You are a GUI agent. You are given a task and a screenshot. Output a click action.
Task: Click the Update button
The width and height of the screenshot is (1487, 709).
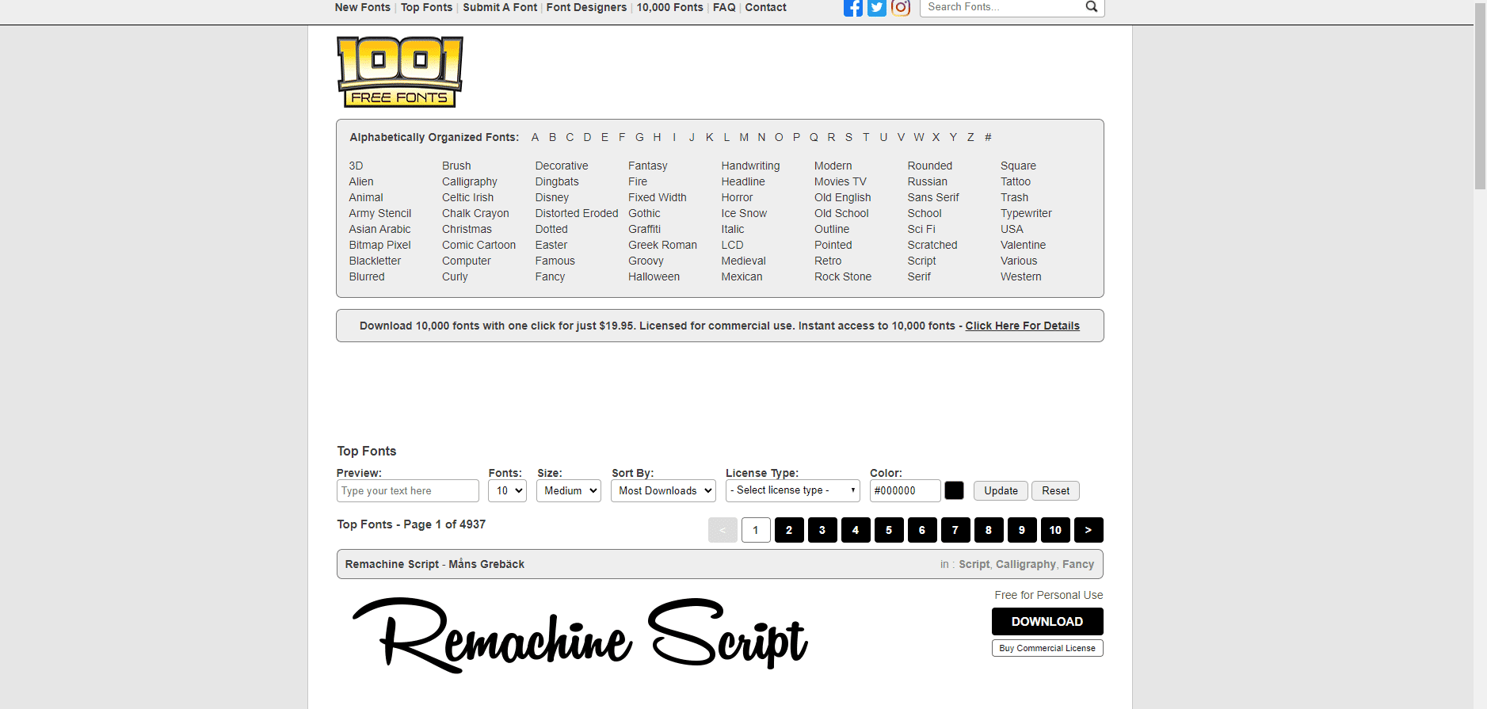pyautogui.click(x=1001, y=491)
